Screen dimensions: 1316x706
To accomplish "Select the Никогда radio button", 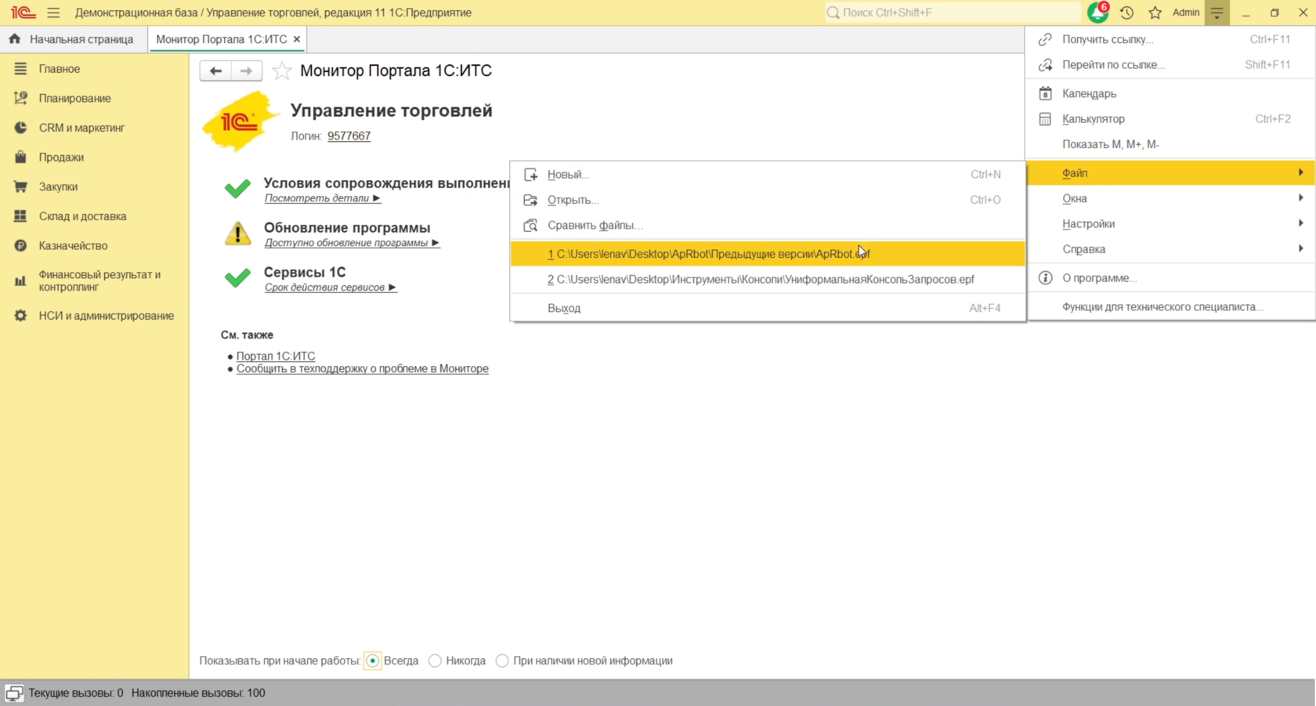I will (x=435, y=661).
